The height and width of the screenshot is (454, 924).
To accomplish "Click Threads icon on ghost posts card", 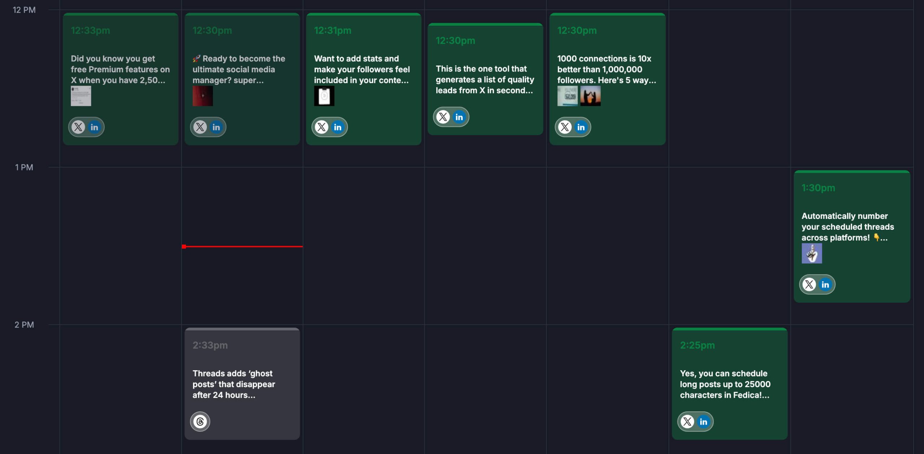I will [200, 421].
